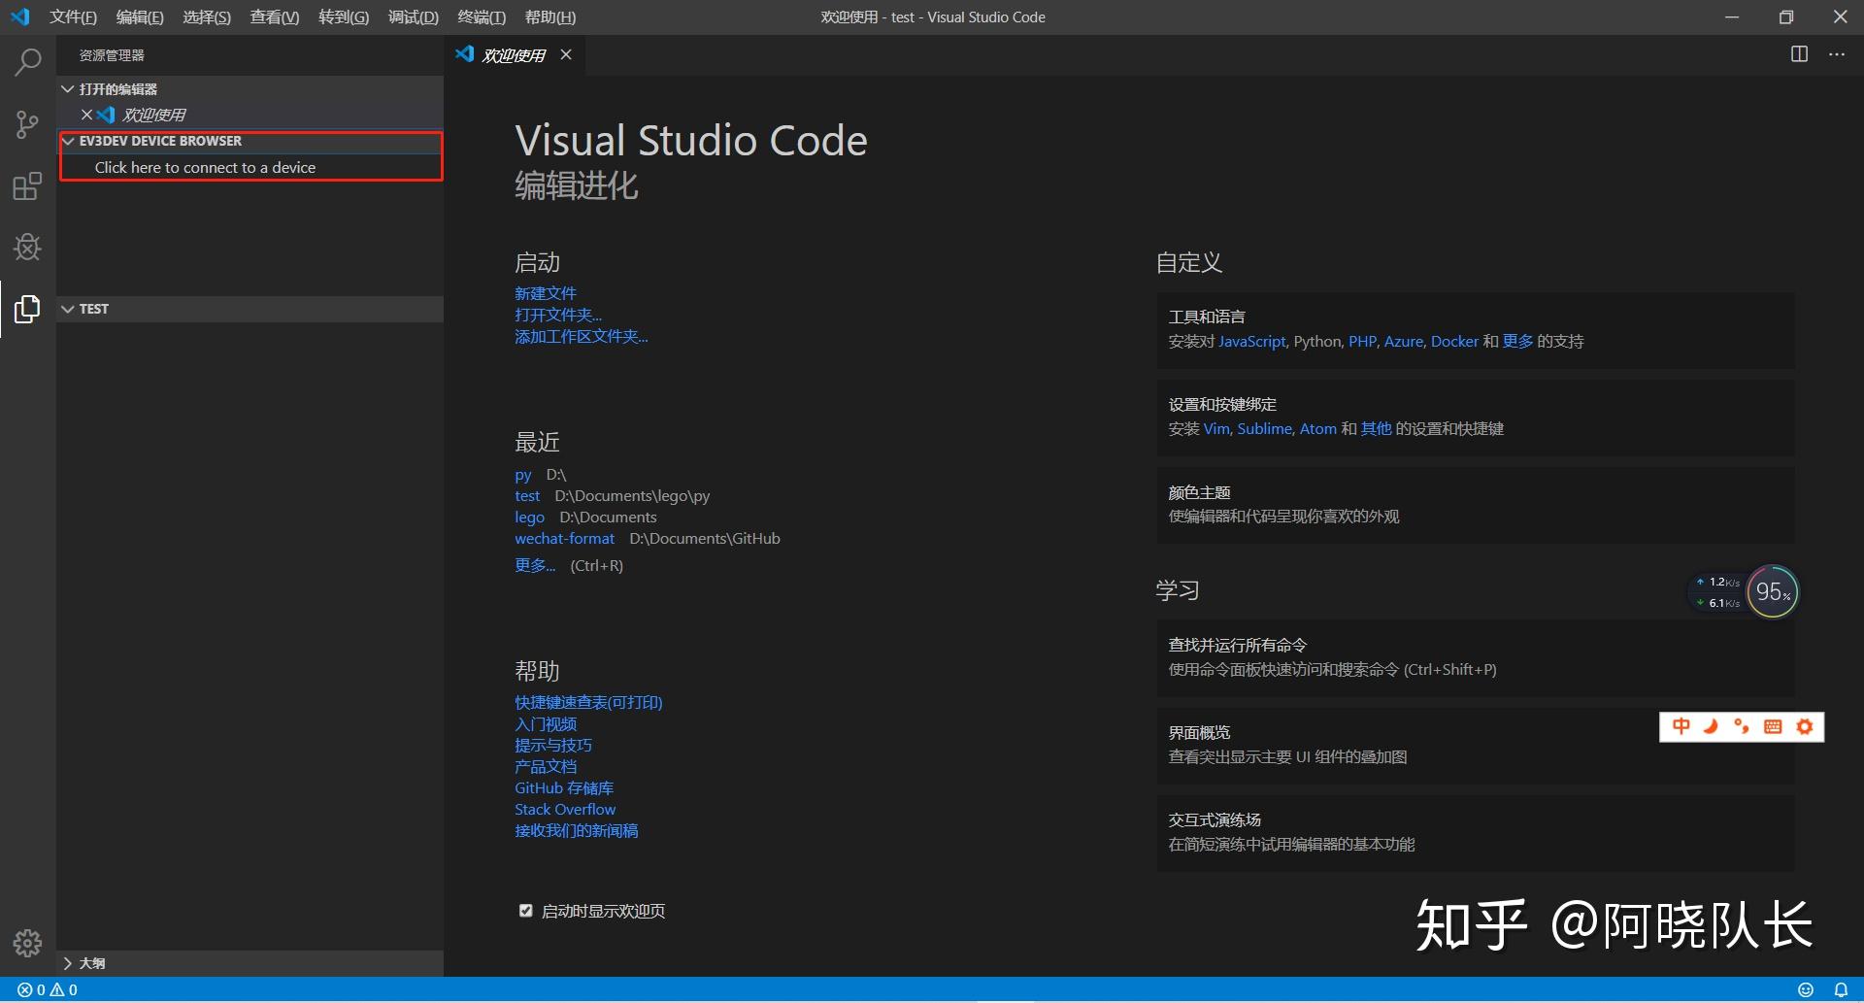This screenshot has height=1003, width=1864.
Task: Open the Extensions view
Action: click(x=26, y=185)
